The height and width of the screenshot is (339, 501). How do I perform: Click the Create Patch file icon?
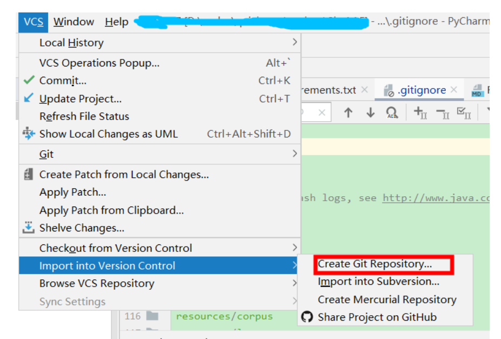(29, 174)
